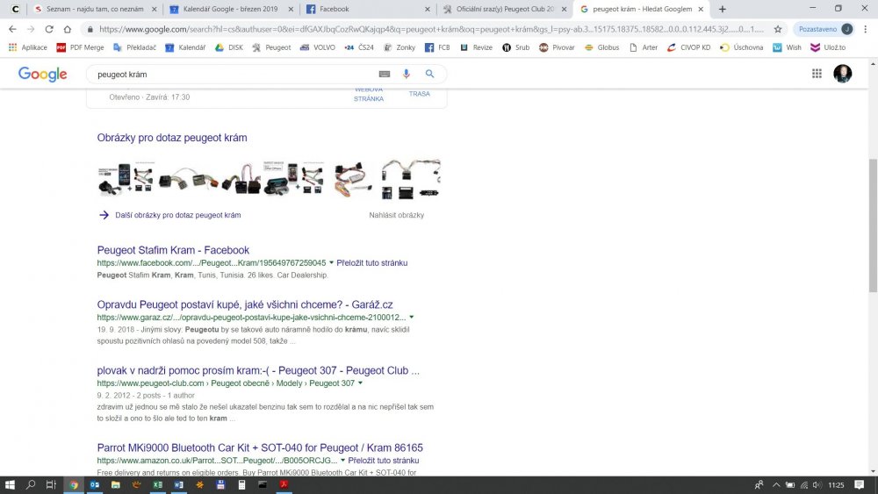
Task: Open Google apps grid
Action: click(x=817, y=74)
